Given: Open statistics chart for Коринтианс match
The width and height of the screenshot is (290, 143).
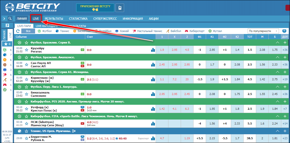Looking at the screenshot, I should point(153,79).
